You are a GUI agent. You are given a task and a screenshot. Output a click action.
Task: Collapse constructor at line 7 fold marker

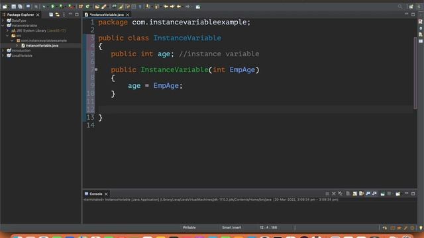click(96, 69)
